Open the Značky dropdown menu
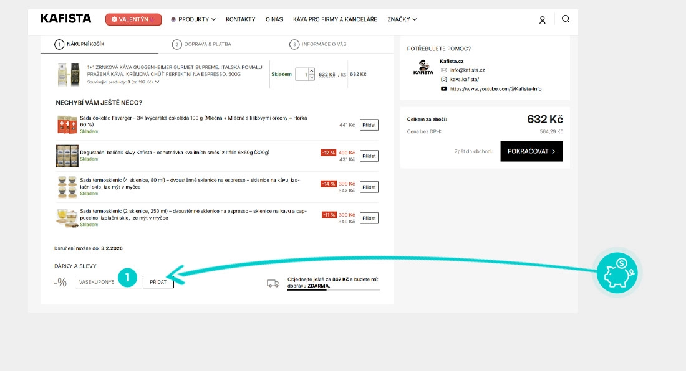 click(402, 19)
